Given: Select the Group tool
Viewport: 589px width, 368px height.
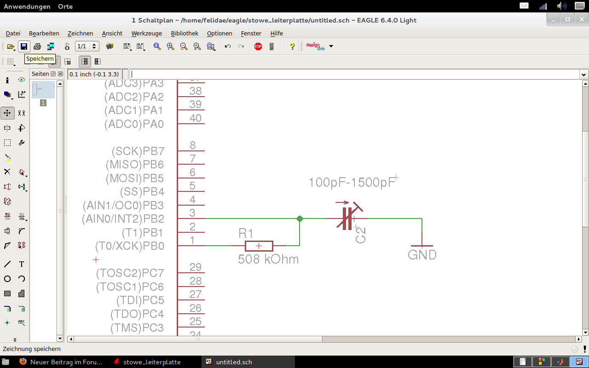Looking at the screenshot, I should (x=7, y=143).
